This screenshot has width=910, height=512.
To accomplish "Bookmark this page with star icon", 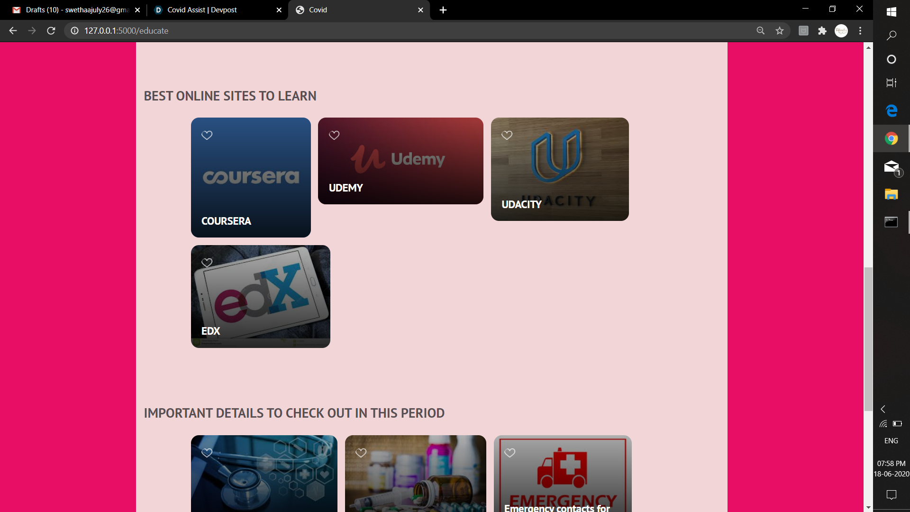I will [x=780, y=31].
